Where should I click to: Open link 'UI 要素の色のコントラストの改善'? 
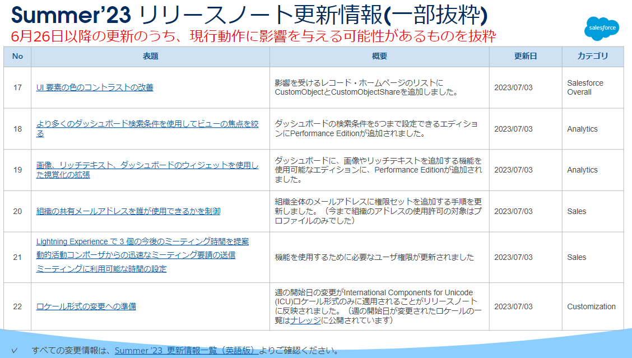point(95,87)
